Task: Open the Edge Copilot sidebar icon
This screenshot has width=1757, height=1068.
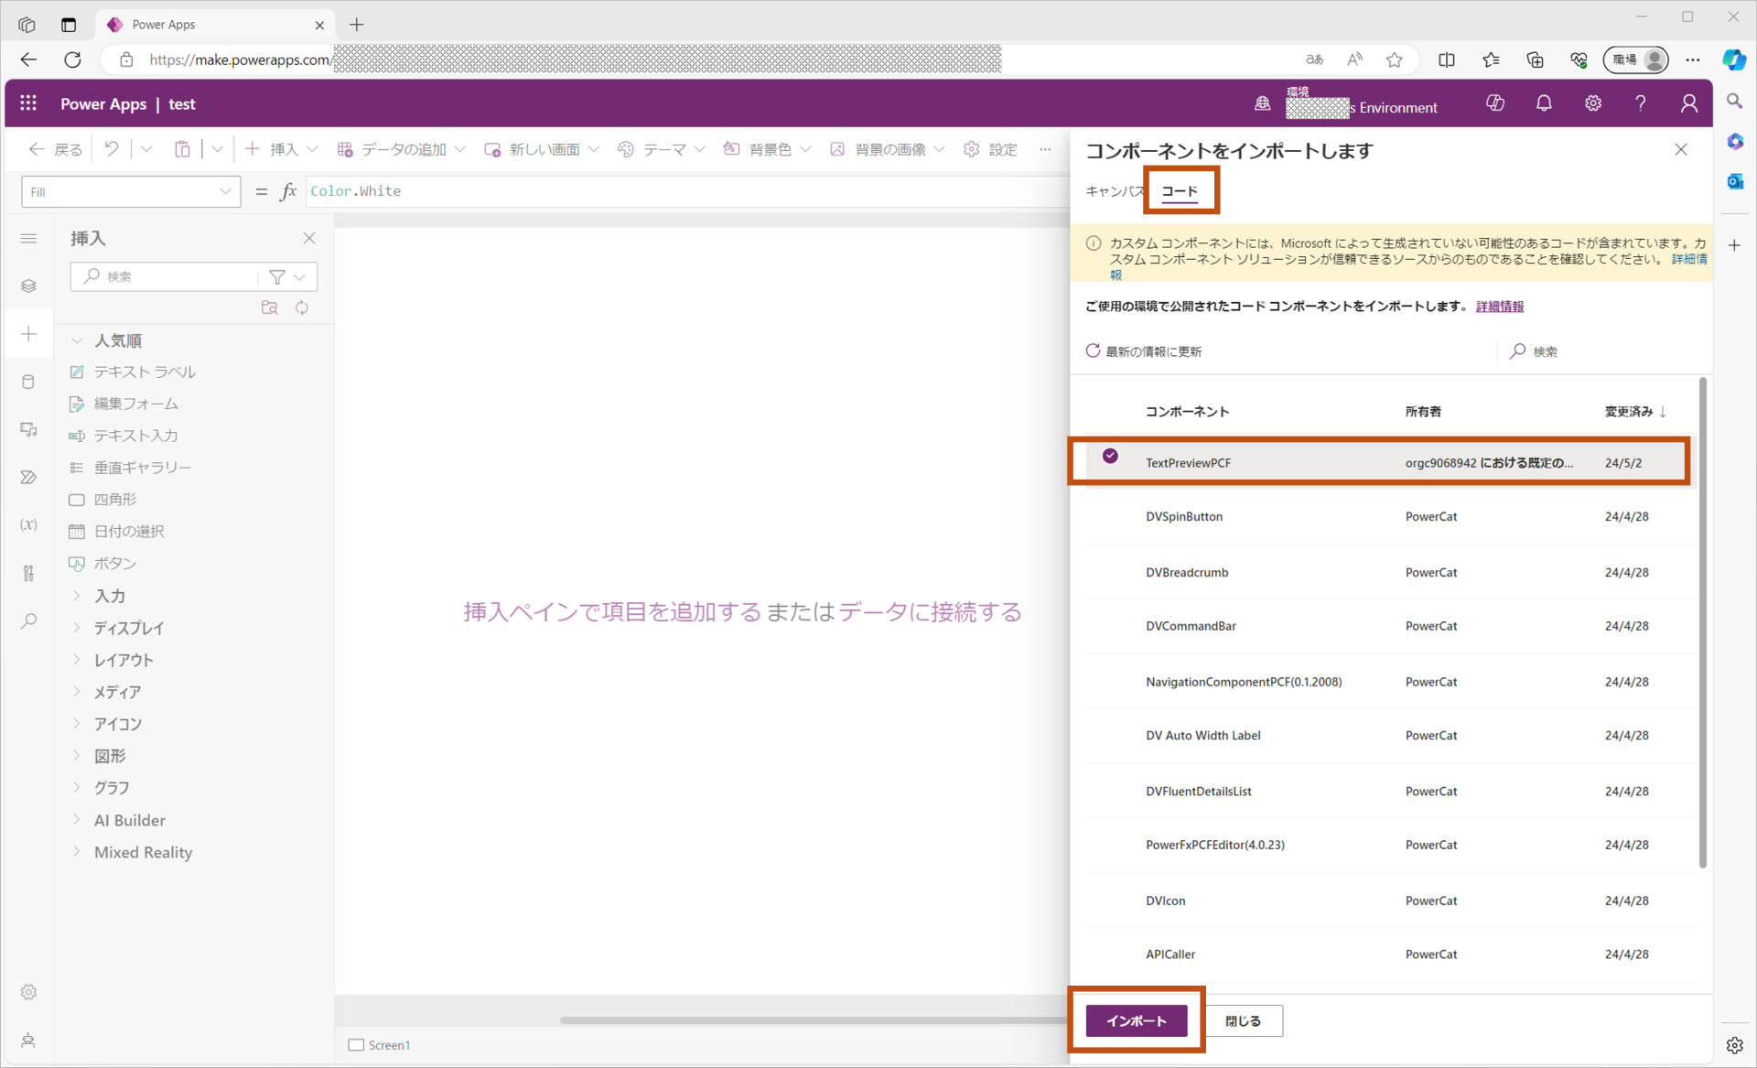Action: coord(1734,59)
